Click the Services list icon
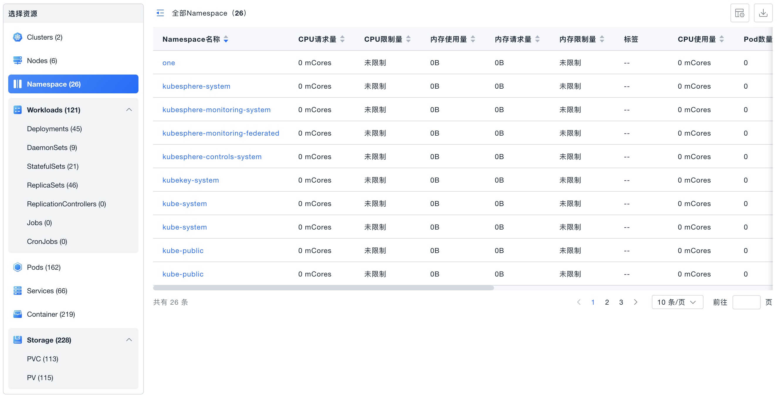778x398 pixels. pos(18,290)
